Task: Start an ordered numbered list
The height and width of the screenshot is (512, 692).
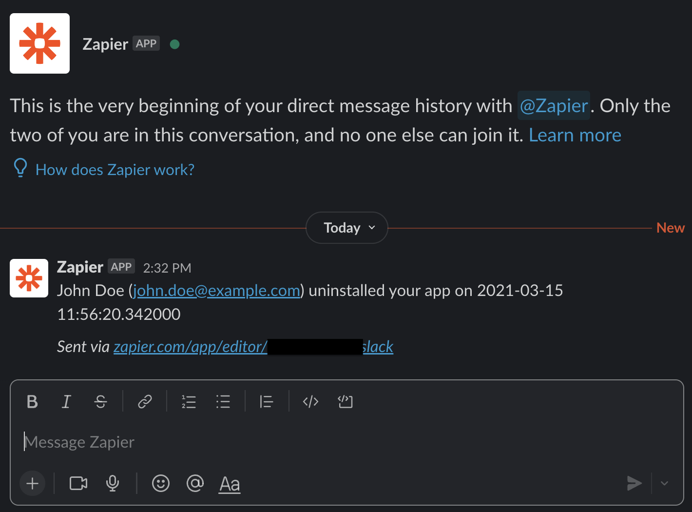Action: coord(189,402)
